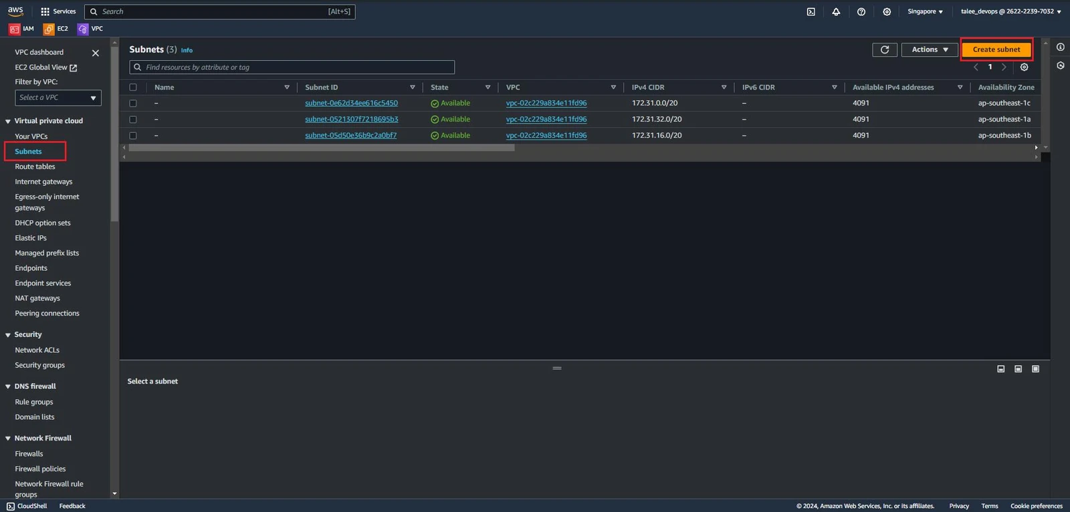1070x512 pixels.
Task: Collapse the Virtual private cloud section
Action: [x=8, y=122]
